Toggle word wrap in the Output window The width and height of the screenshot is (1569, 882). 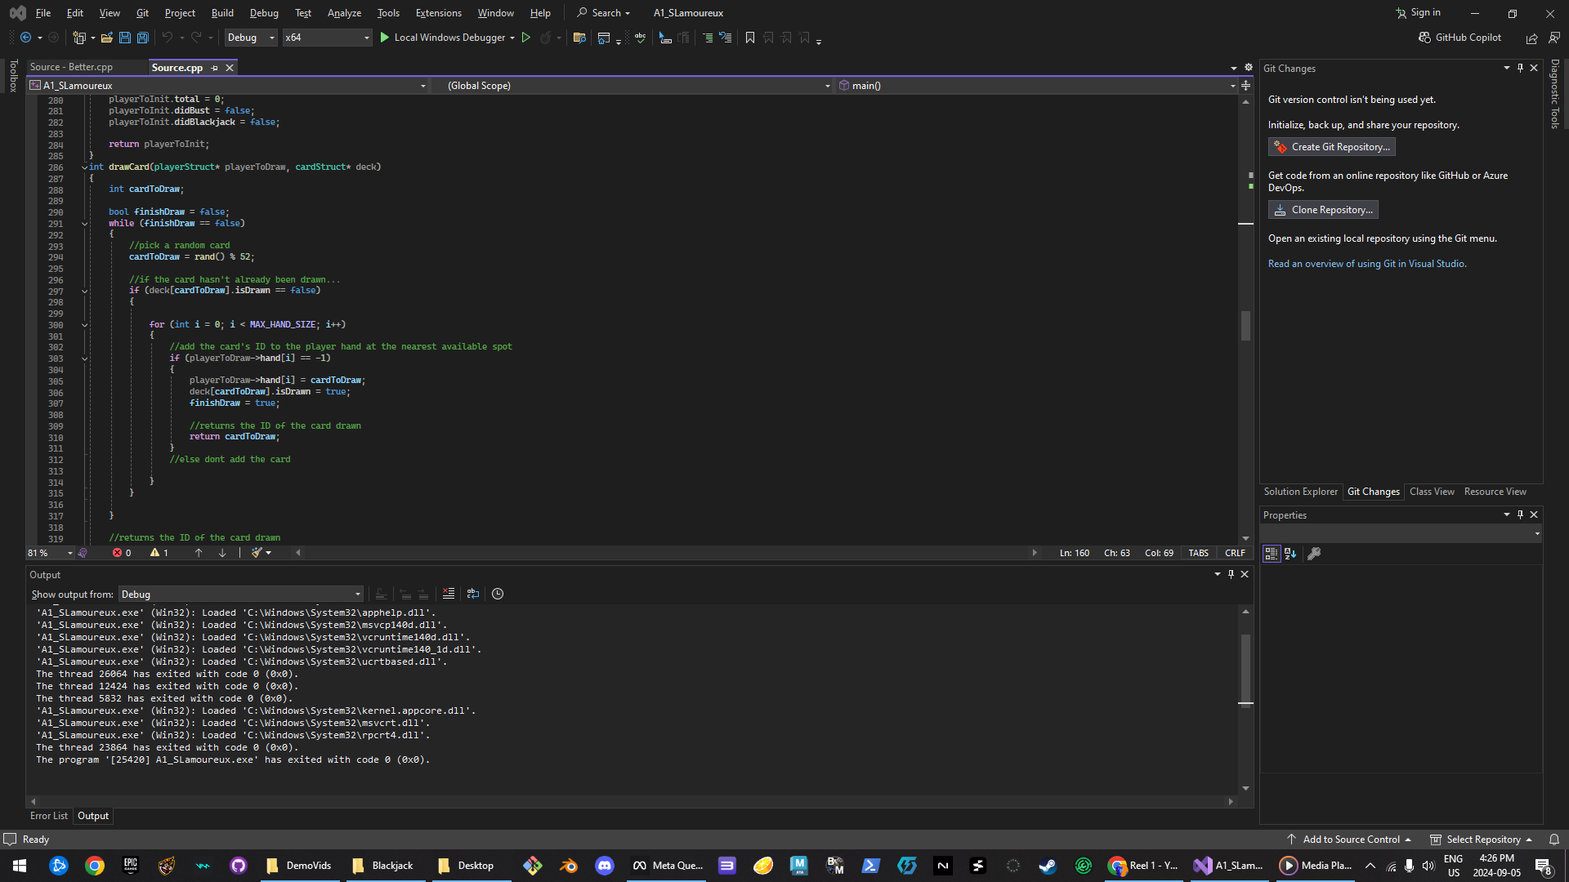tap(473, 594)
